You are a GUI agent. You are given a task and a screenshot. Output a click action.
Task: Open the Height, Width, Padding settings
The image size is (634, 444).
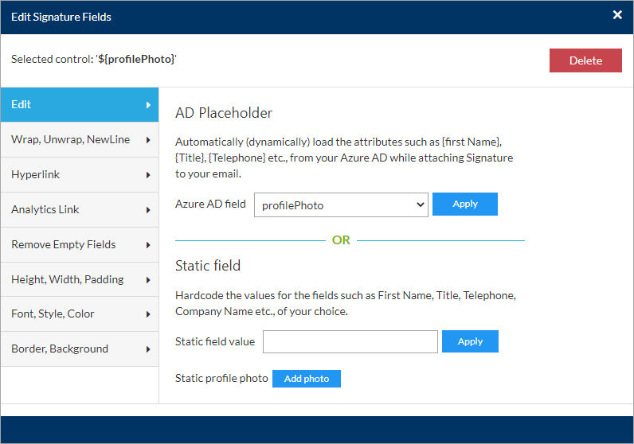coord(72,279)
